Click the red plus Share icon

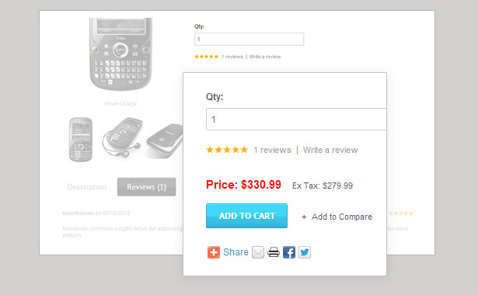click(x=214, y=252)
